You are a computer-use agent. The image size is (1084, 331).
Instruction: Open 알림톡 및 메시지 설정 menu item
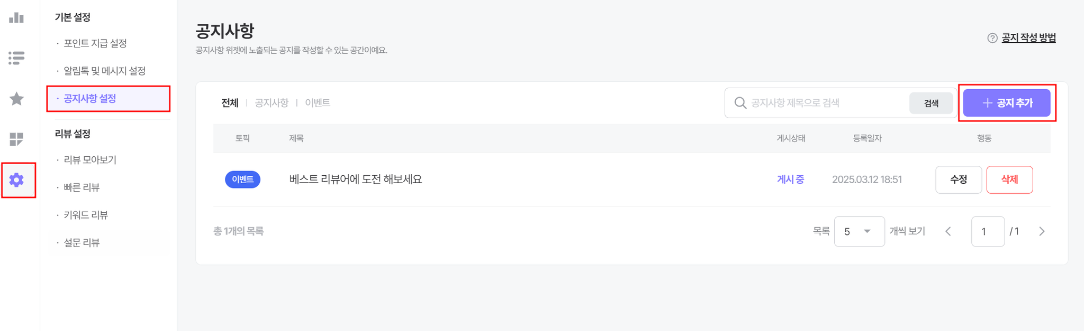105,71
